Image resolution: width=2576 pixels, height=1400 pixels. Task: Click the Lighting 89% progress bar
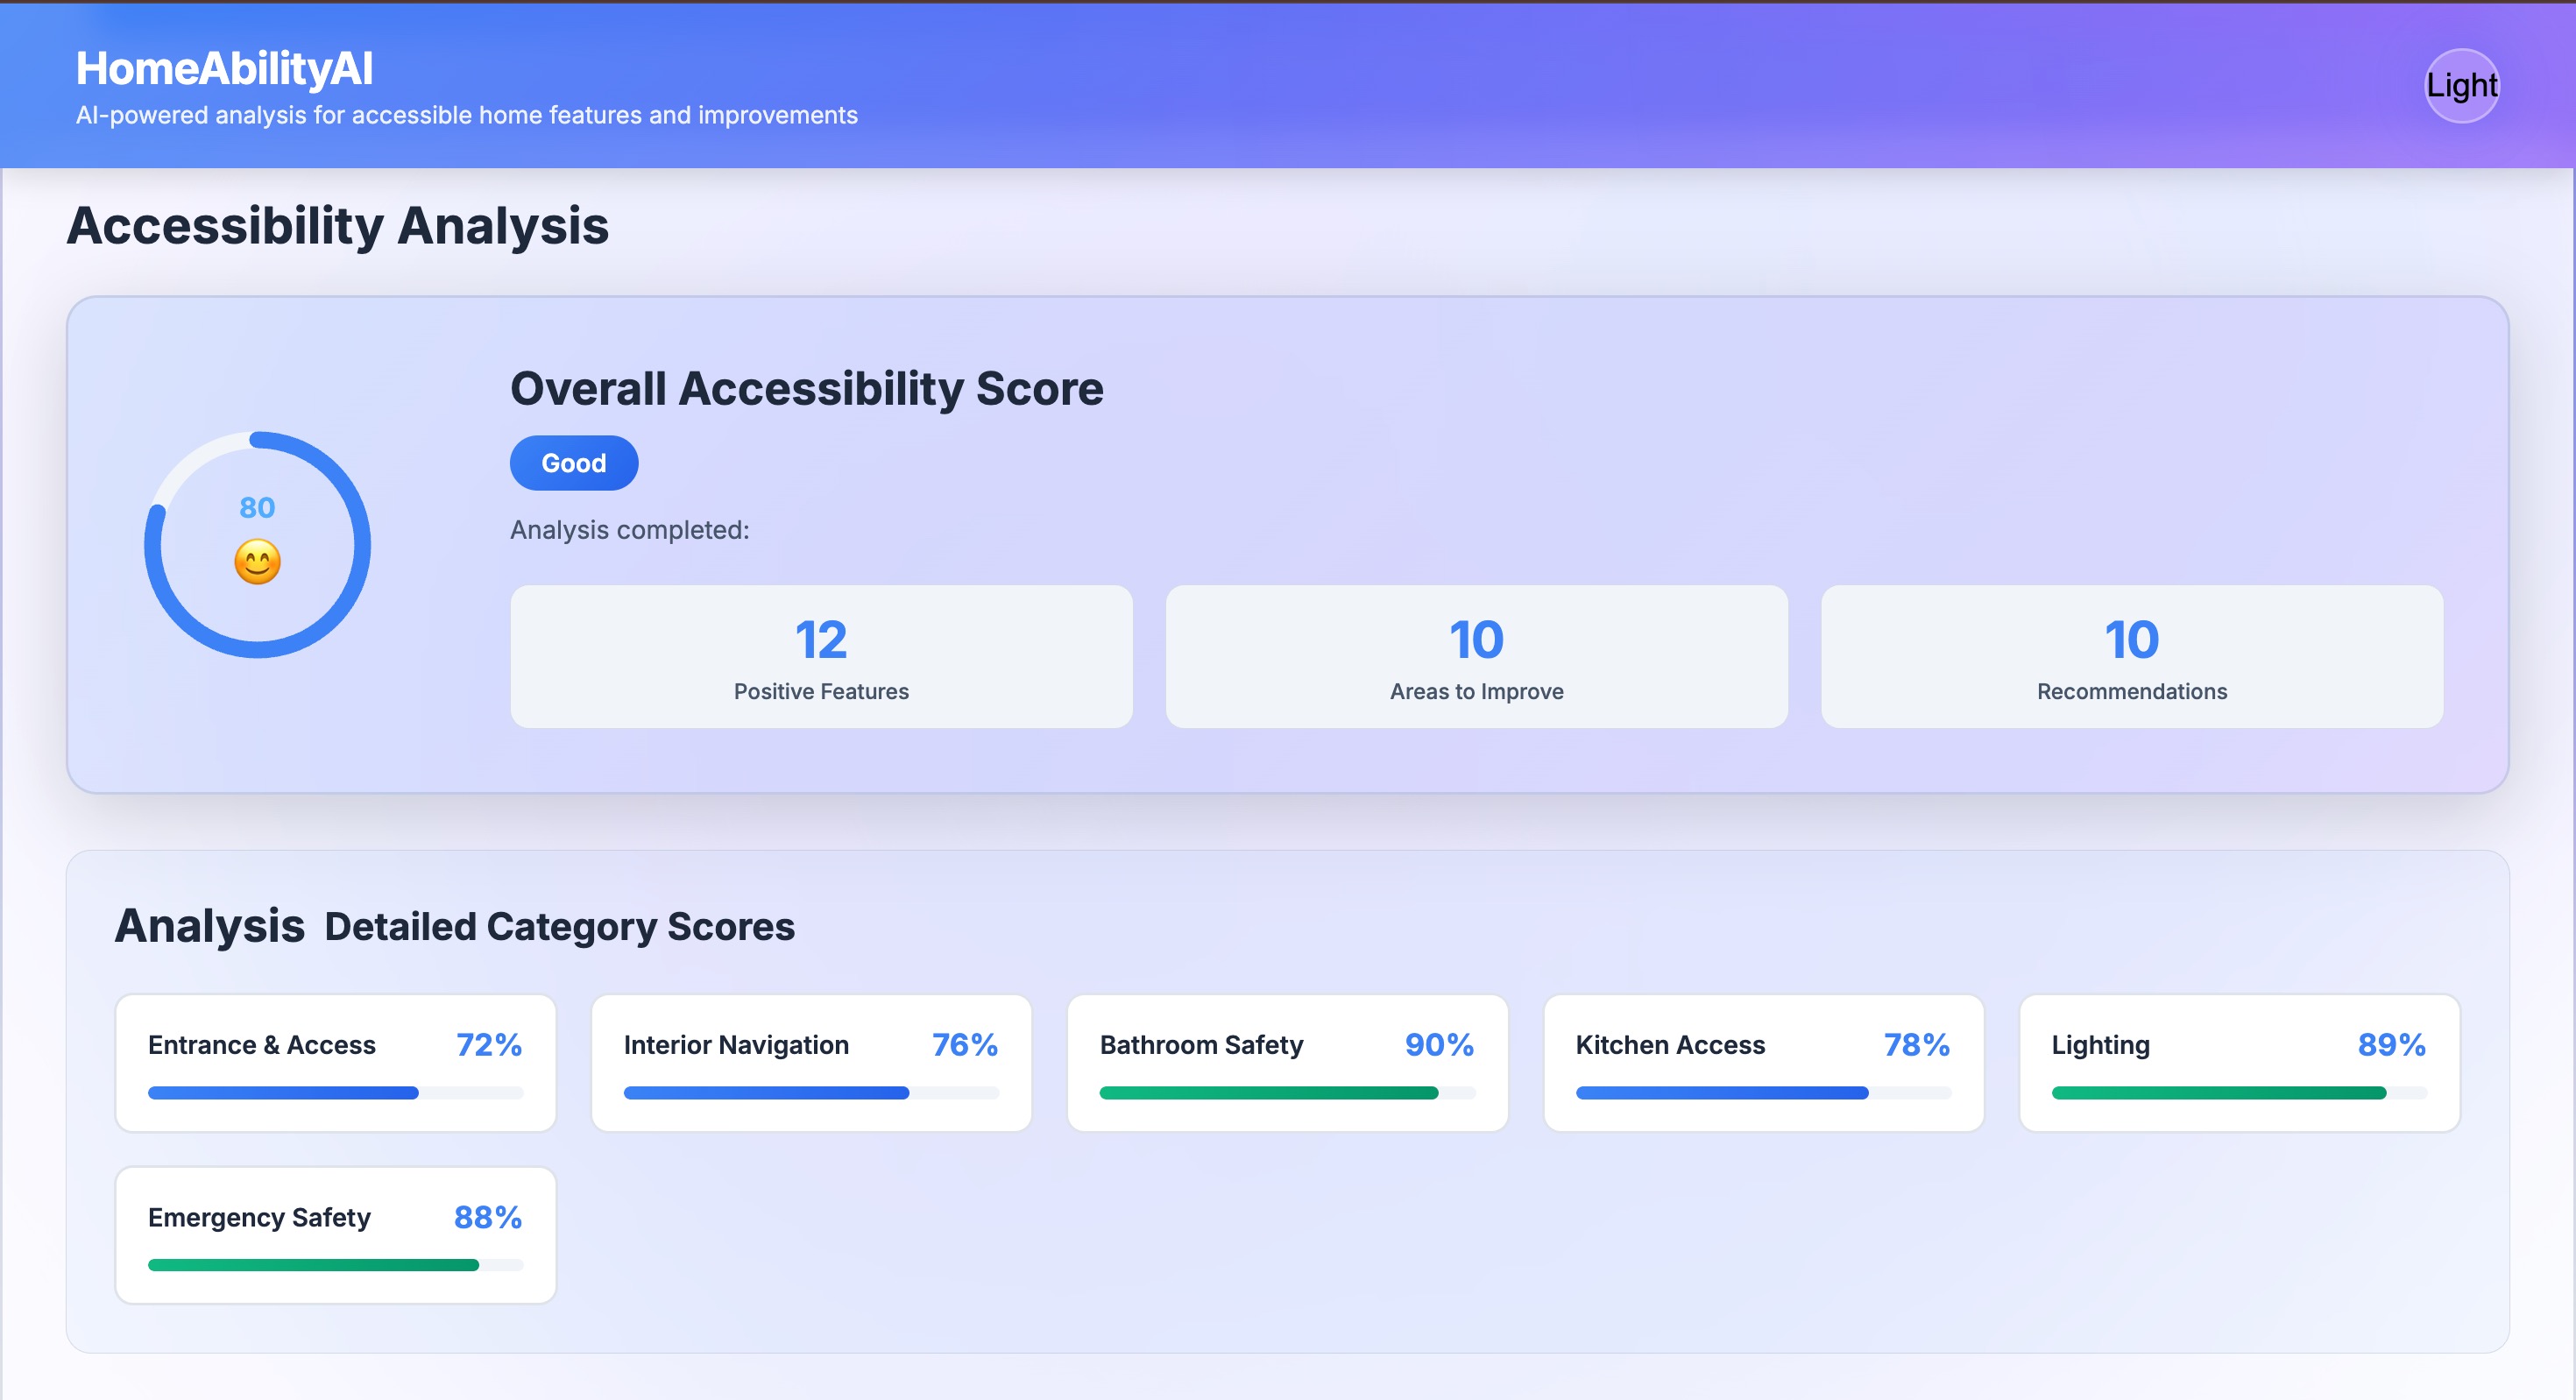point(2218,1093)
